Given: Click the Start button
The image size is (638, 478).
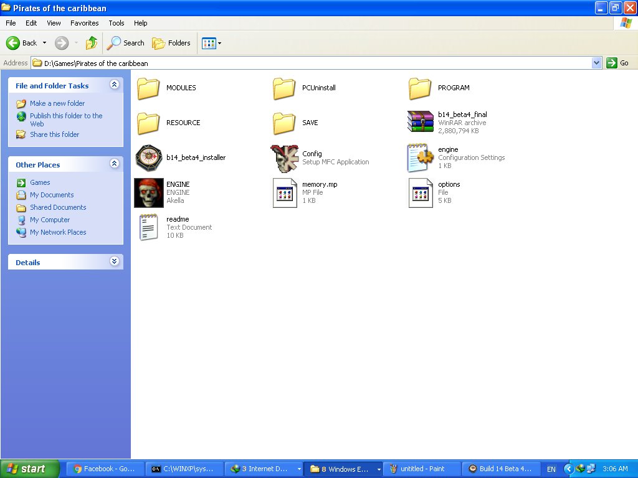Looking at the screenshot, I should 29,469.
